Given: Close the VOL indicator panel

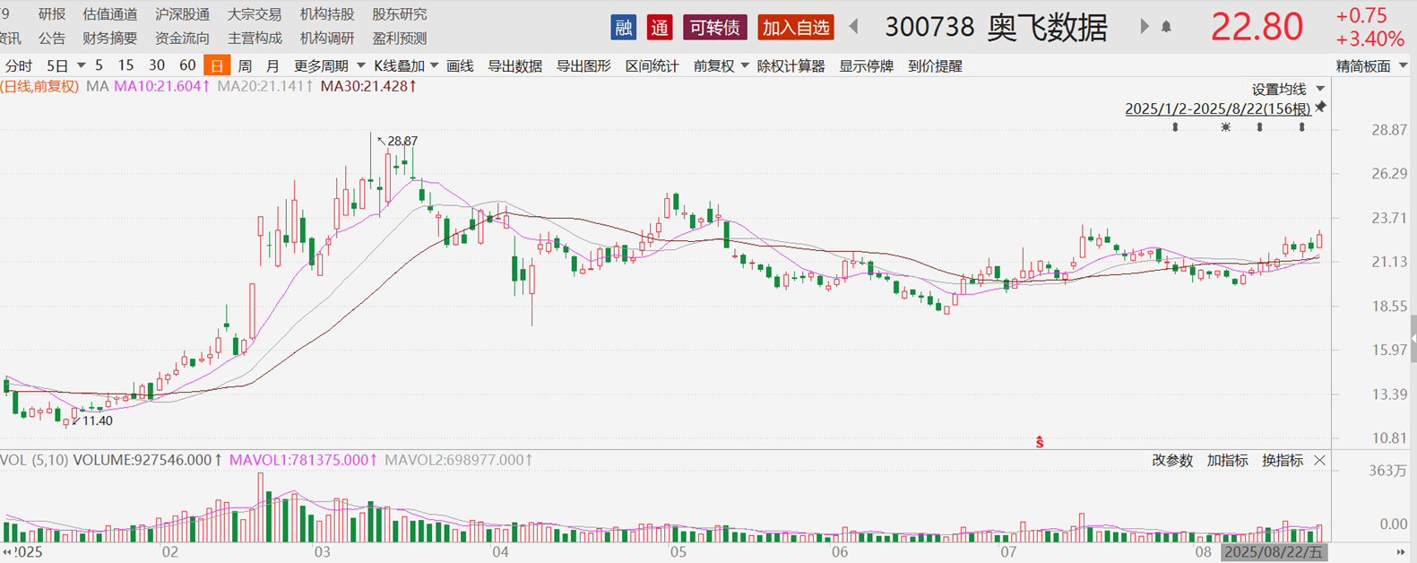Looking at the screenshot, I should coord(1319,460).
